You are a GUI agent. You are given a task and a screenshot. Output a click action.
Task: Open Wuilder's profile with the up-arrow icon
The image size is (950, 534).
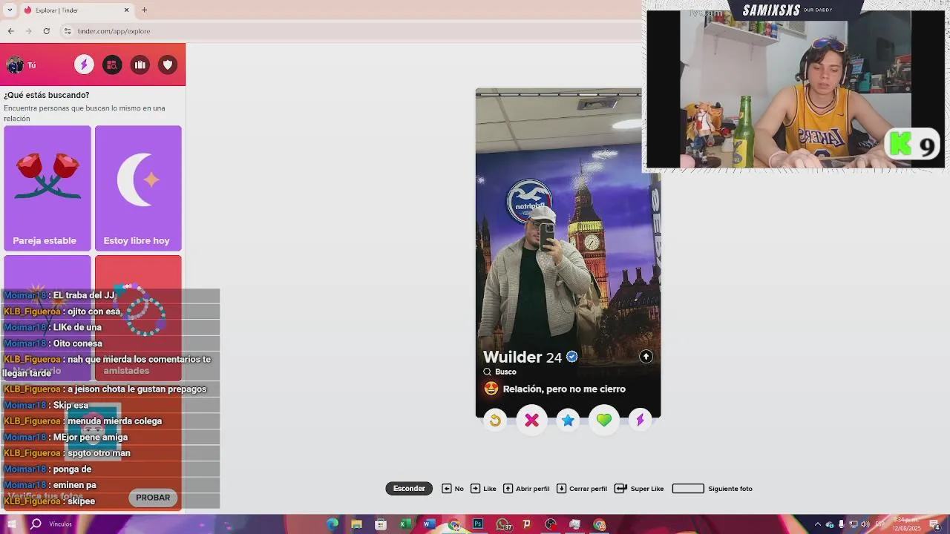click(646, 357)
